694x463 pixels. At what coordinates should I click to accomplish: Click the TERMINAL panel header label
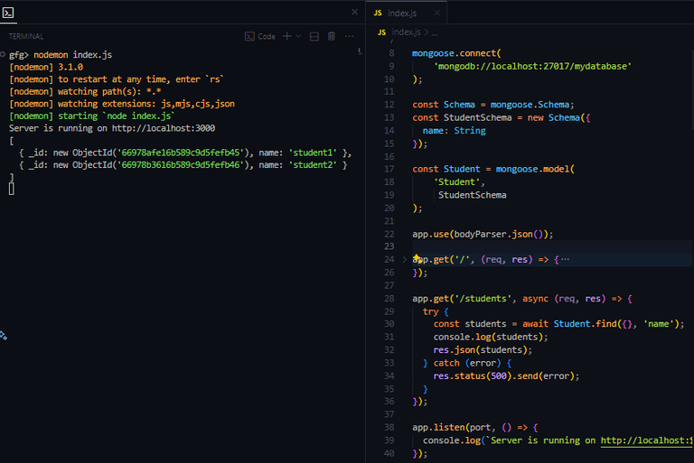point(26,36)
